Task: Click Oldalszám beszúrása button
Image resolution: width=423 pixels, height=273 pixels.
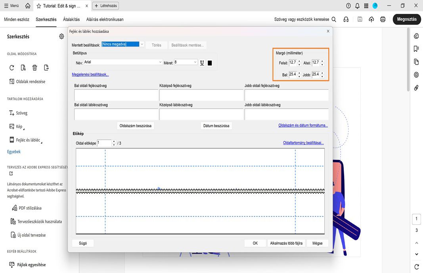Action: coord(136,126)
